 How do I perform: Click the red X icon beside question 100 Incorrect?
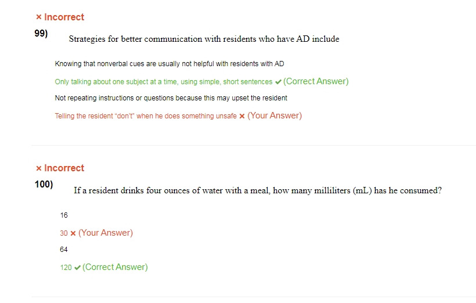pyautogui.click(x=38, y=168)
